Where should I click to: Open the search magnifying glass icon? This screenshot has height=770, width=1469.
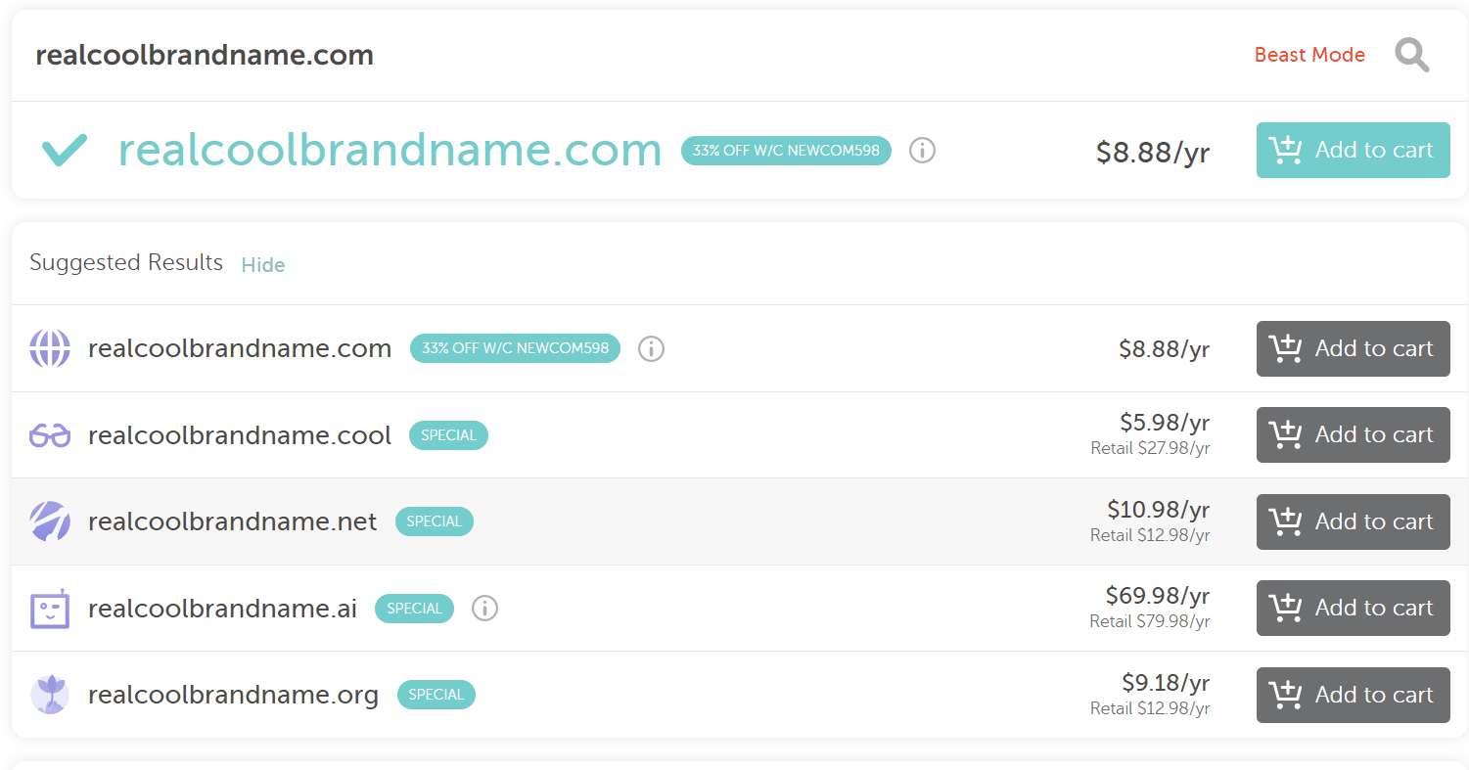tap(1412, 55)
